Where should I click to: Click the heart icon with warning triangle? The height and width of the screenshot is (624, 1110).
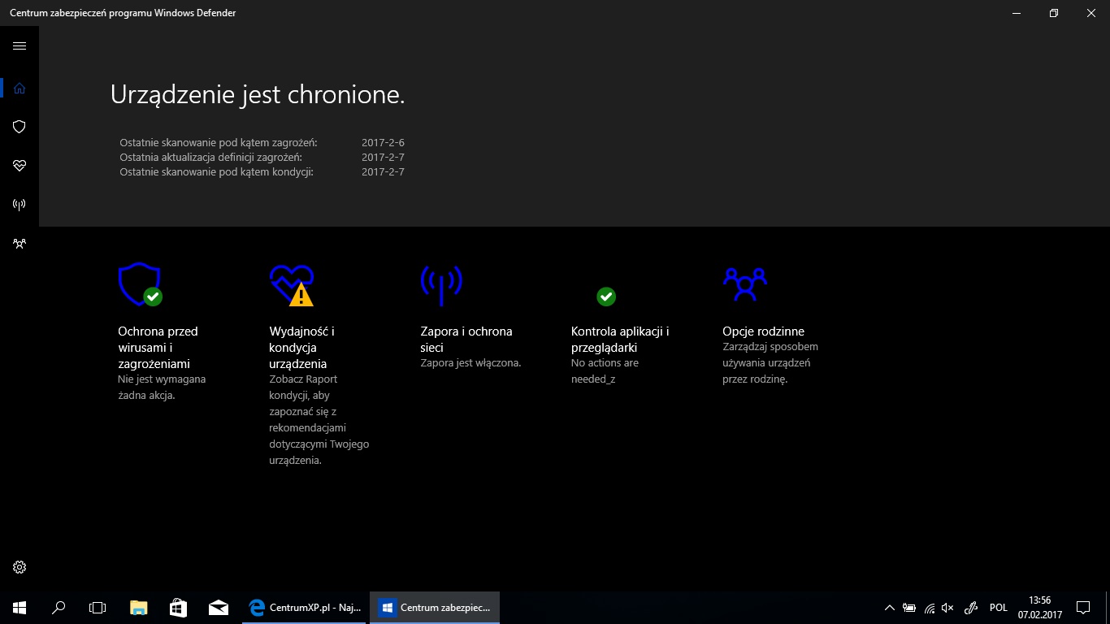click(292, 285)
